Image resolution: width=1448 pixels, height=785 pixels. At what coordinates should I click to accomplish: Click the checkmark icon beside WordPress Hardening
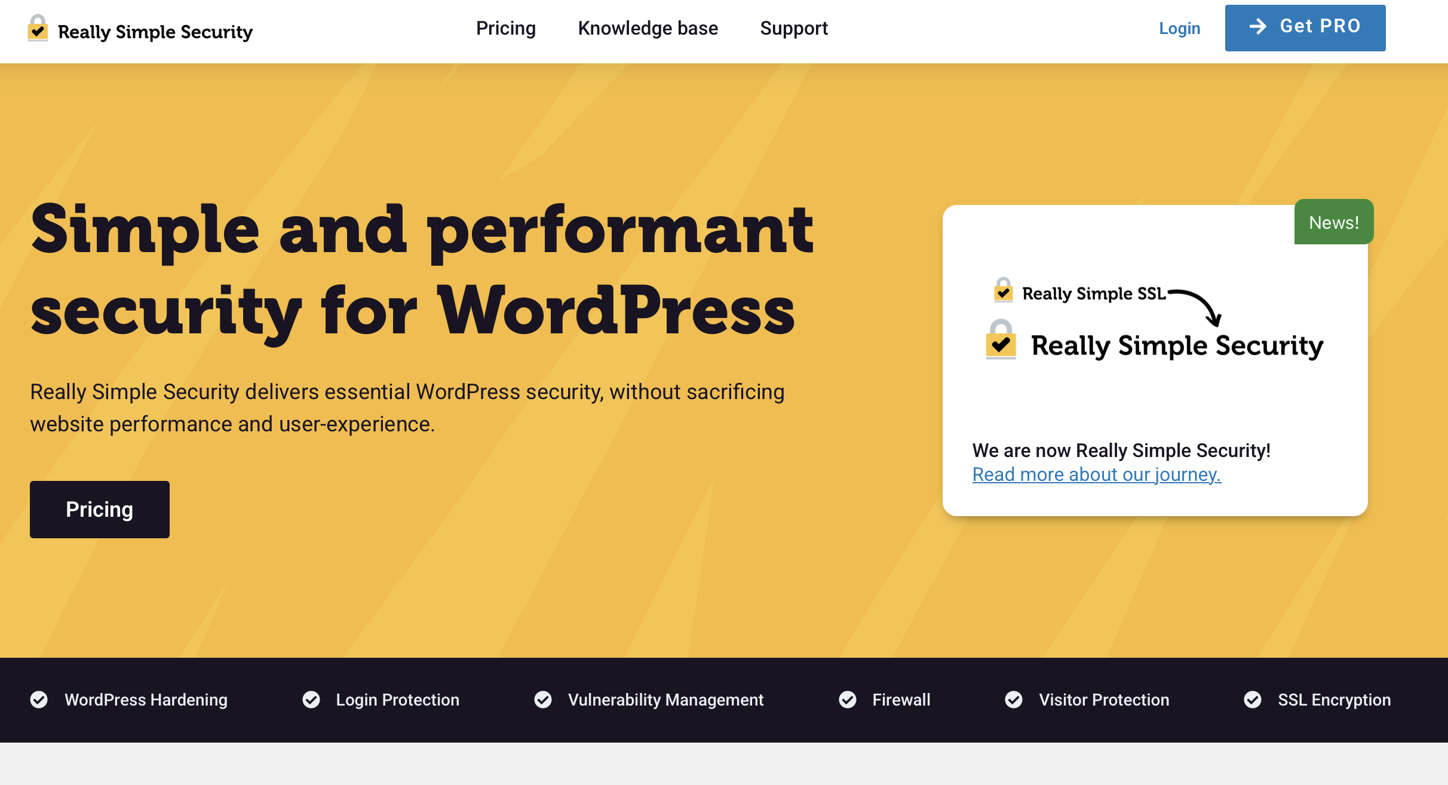pos(39,700)
